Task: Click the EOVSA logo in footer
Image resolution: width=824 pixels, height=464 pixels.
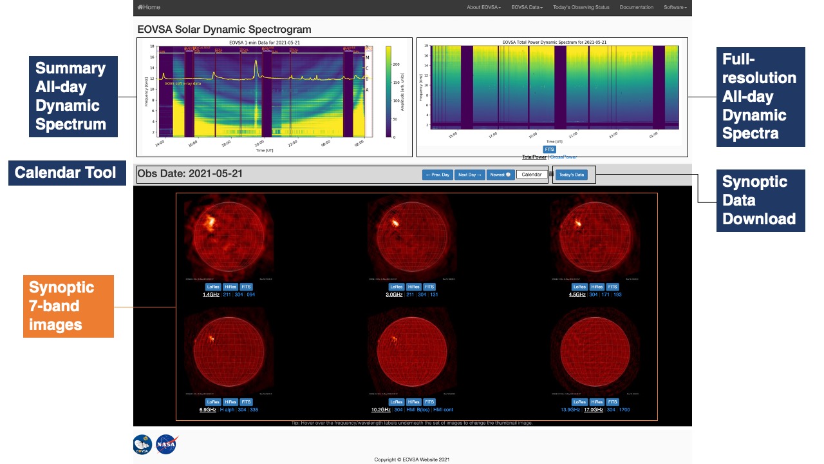Action: pyautogui.click(x=143, y=445)
